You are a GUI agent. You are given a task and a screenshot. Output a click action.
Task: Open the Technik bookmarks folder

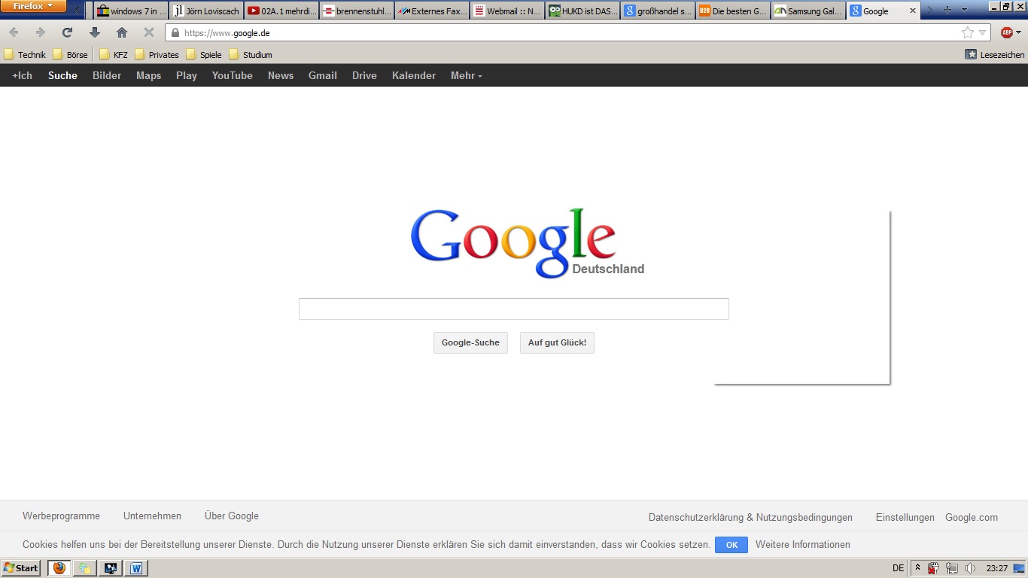click(25, 55)
